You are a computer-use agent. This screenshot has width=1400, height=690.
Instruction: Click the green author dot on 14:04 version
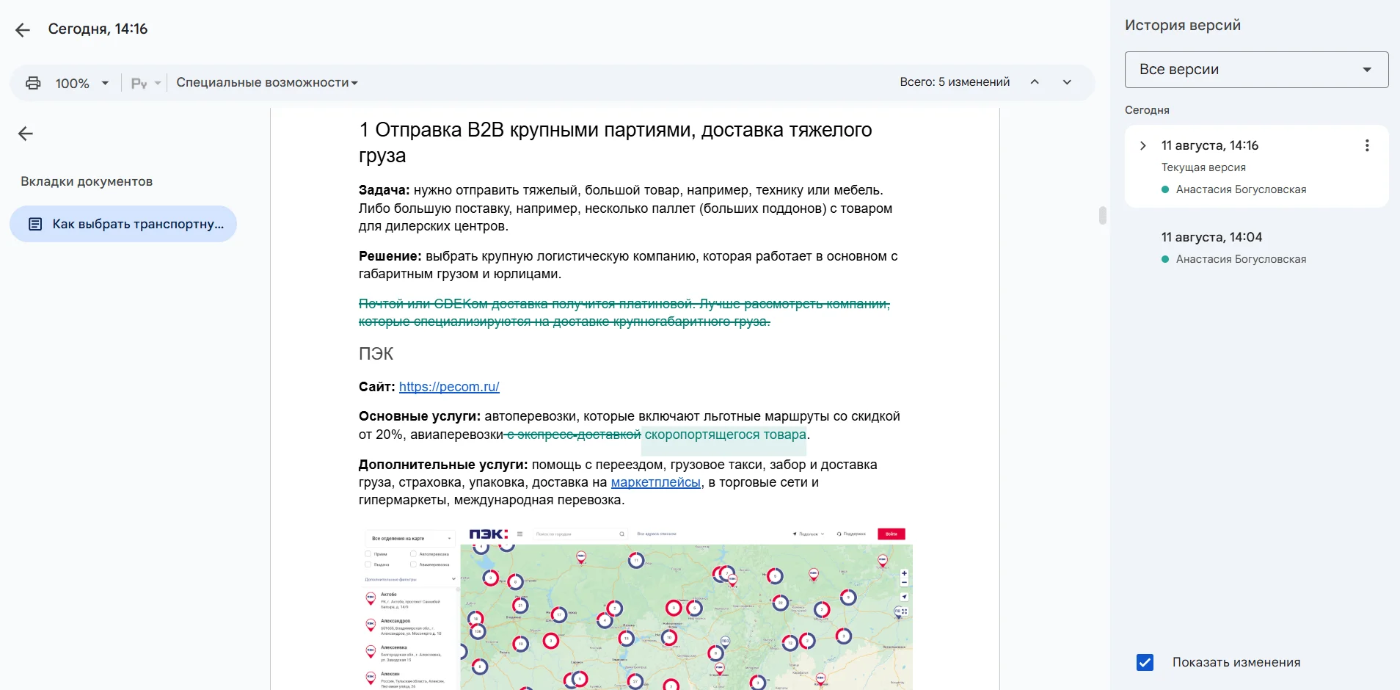[1165, 259]
